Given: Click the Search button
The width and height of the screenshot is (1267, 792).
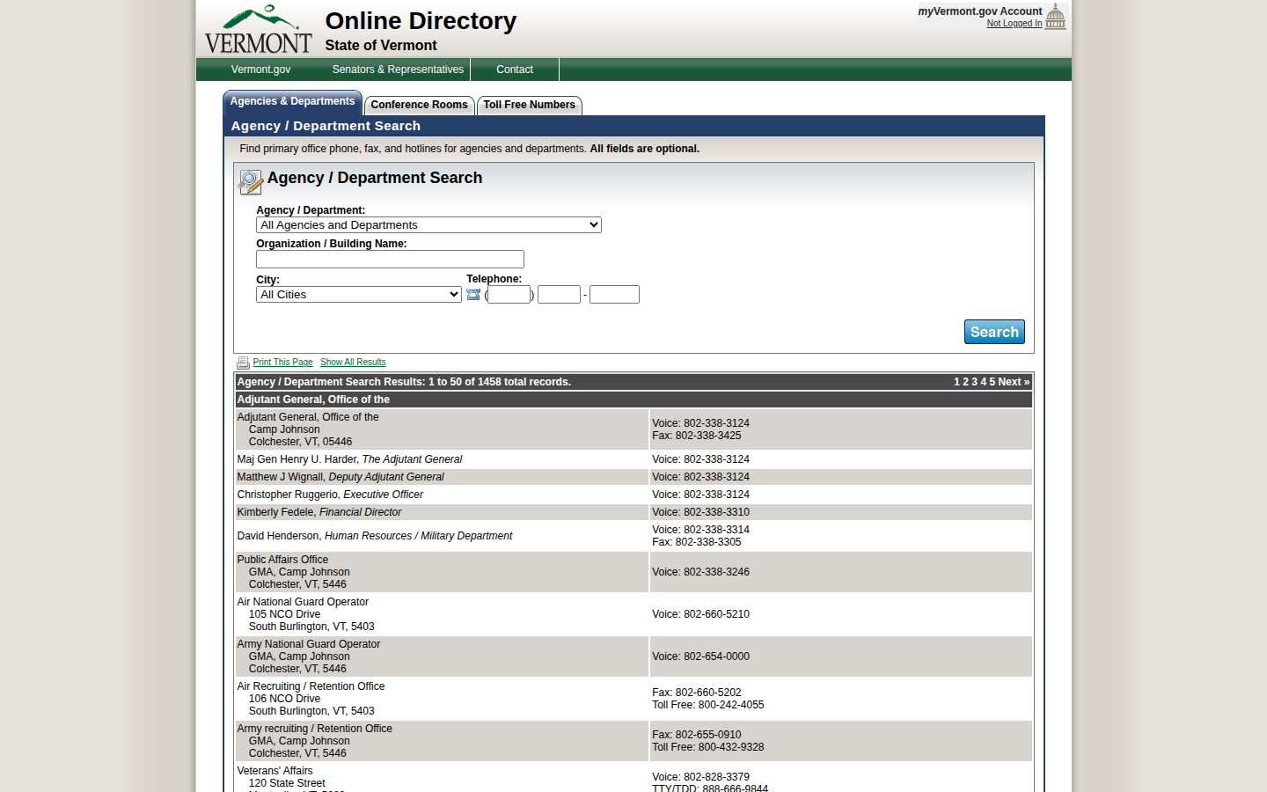Looking at the screenshot, I should (994, 332).
